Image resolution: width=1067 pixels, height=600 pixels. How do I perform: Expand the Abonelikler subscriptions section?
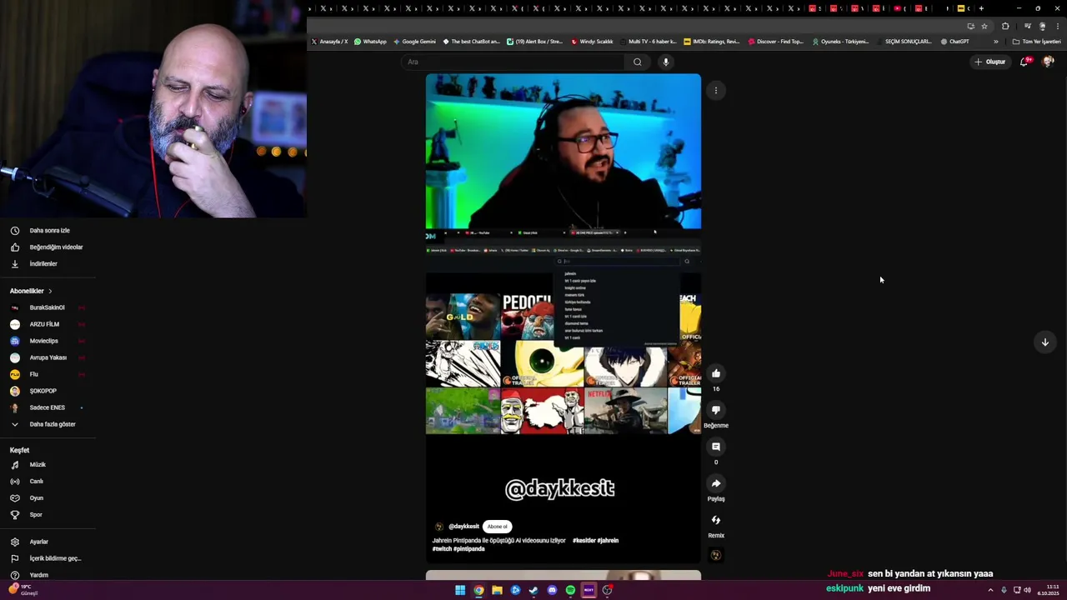pos(31,291)
